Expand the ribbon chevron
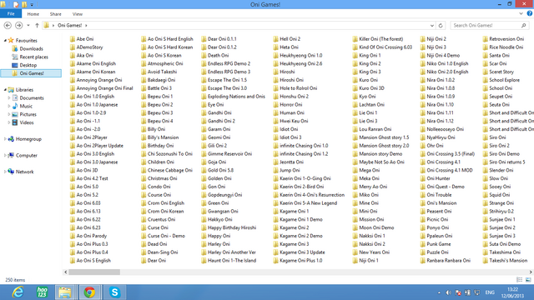Screen dimensions: 534x300 click(x=521, y=13)
